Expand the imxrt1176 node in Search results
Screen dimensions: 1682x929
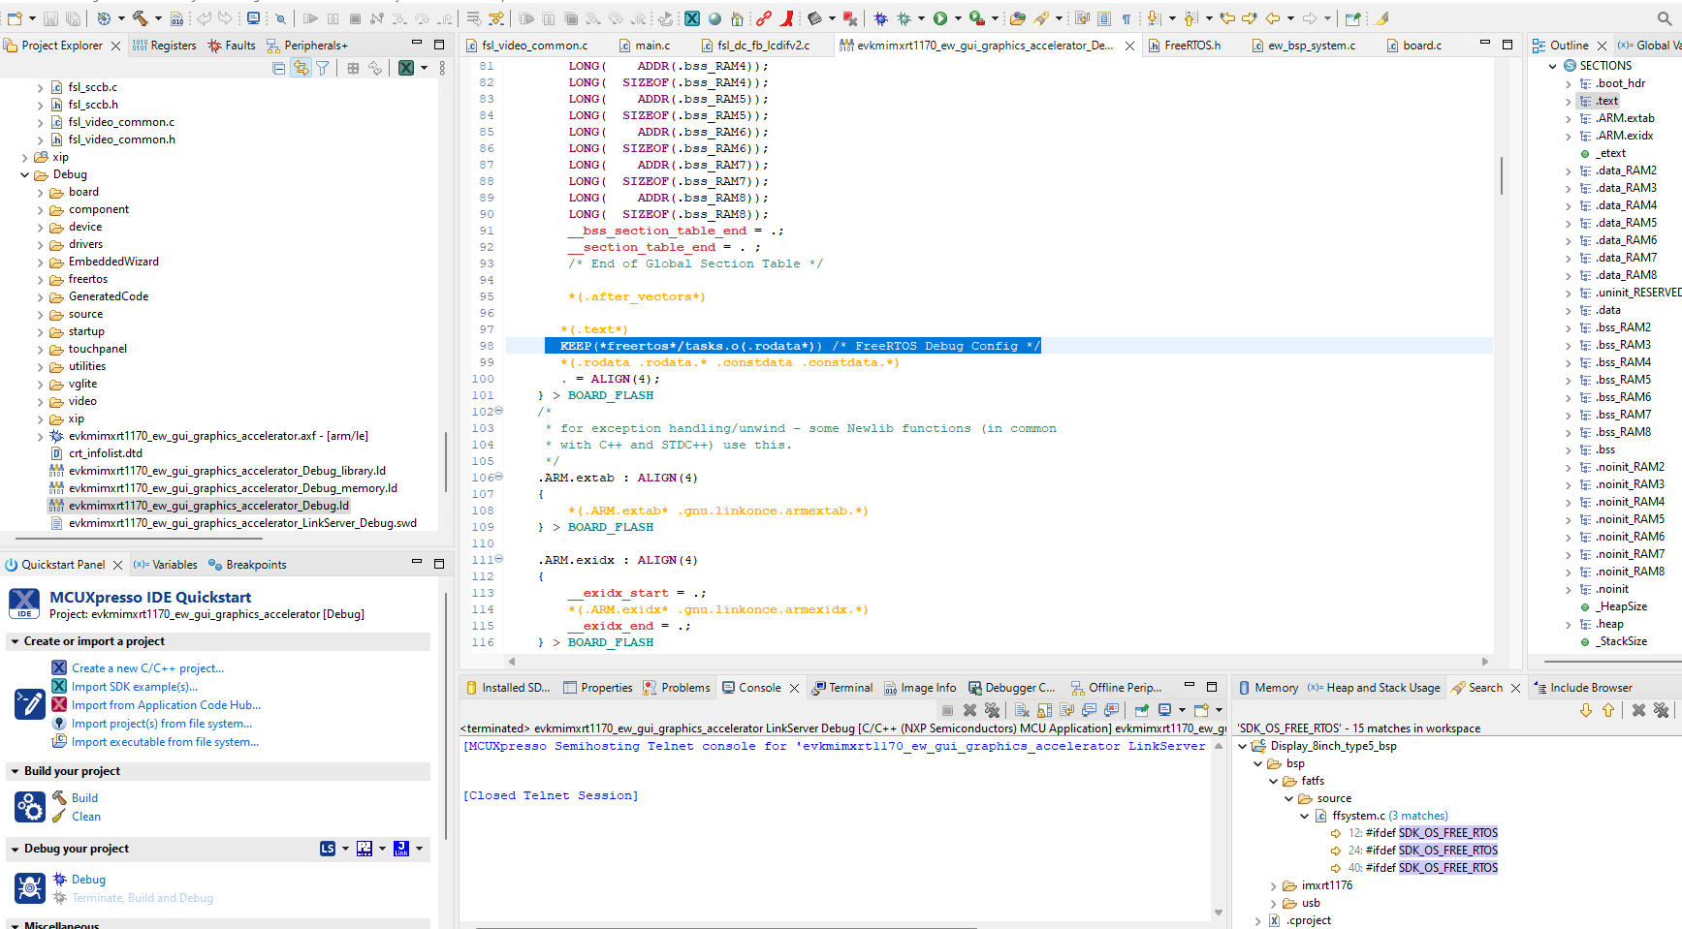coord(1274,885)
